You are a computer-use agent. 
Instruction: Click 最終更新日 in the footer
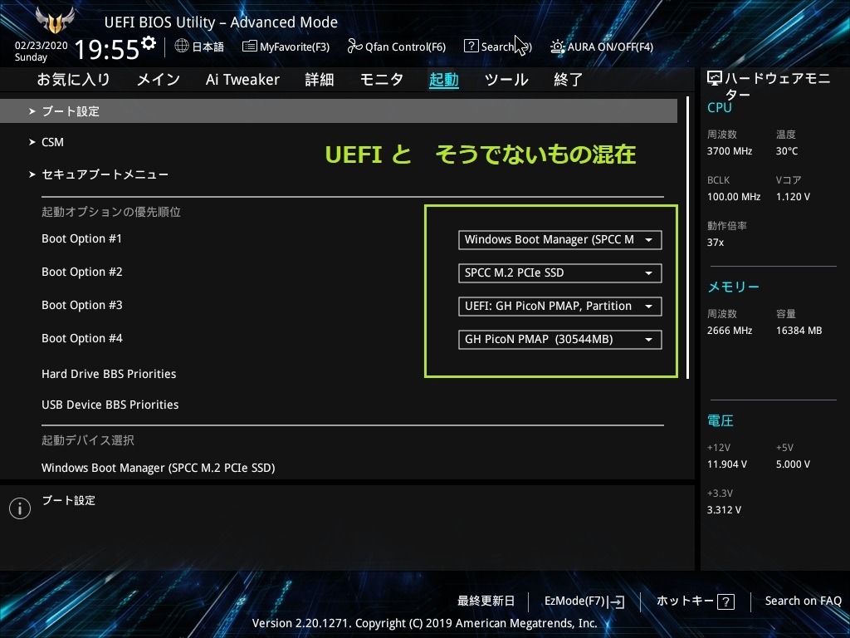(486, 601)
